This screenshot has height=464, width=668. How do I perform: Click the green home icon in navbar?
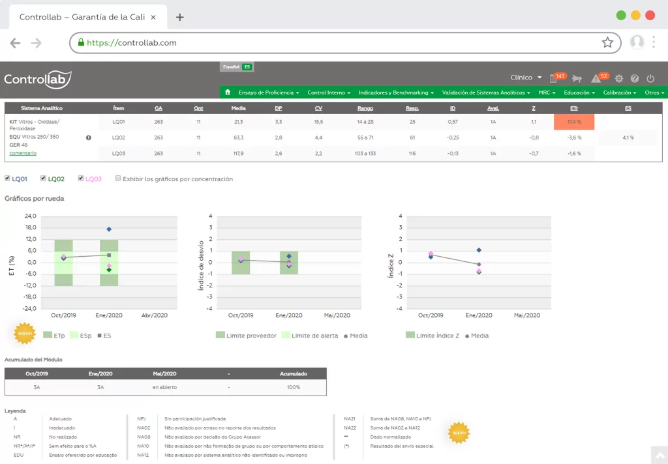pos(227,93)
